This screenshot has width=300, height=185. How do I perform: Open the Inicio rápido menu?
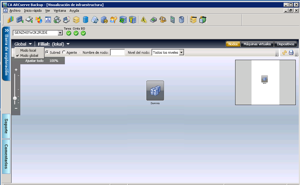[x=33, y=11]
